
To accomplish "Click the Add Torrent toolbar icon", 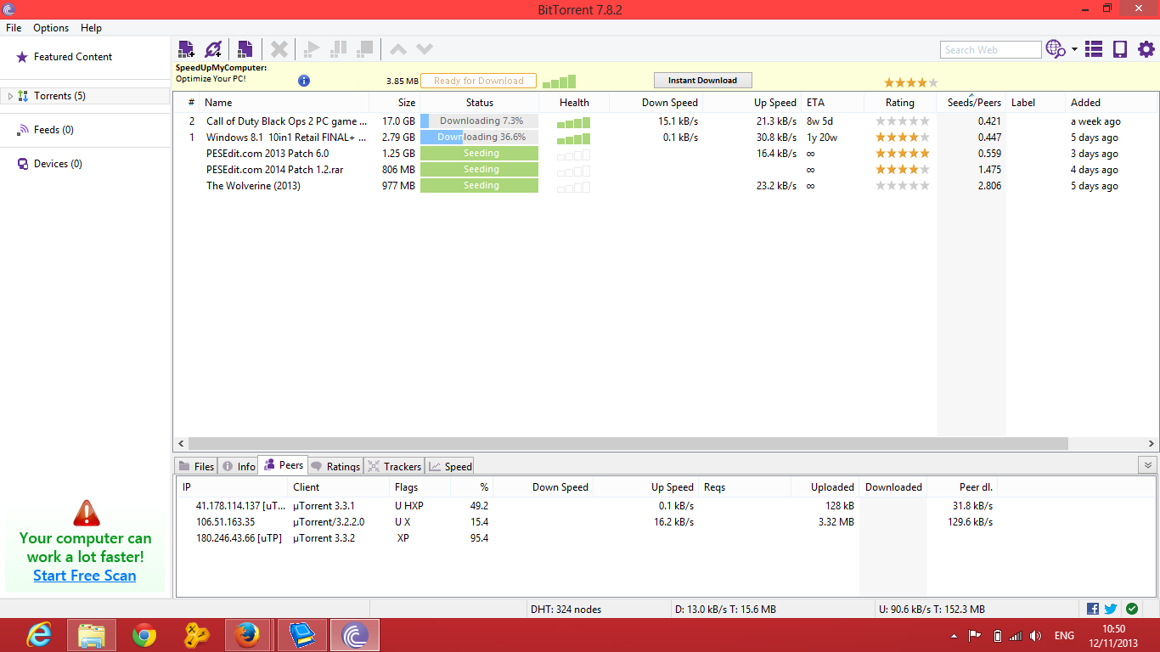I will coord(186,49).
